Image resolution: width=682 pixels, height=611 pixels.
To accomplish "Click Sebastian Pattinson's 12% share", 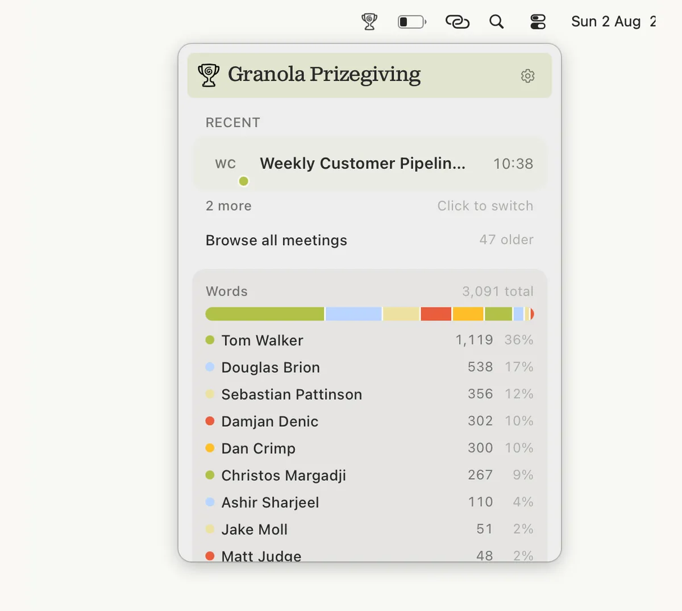I will [519, 394].
